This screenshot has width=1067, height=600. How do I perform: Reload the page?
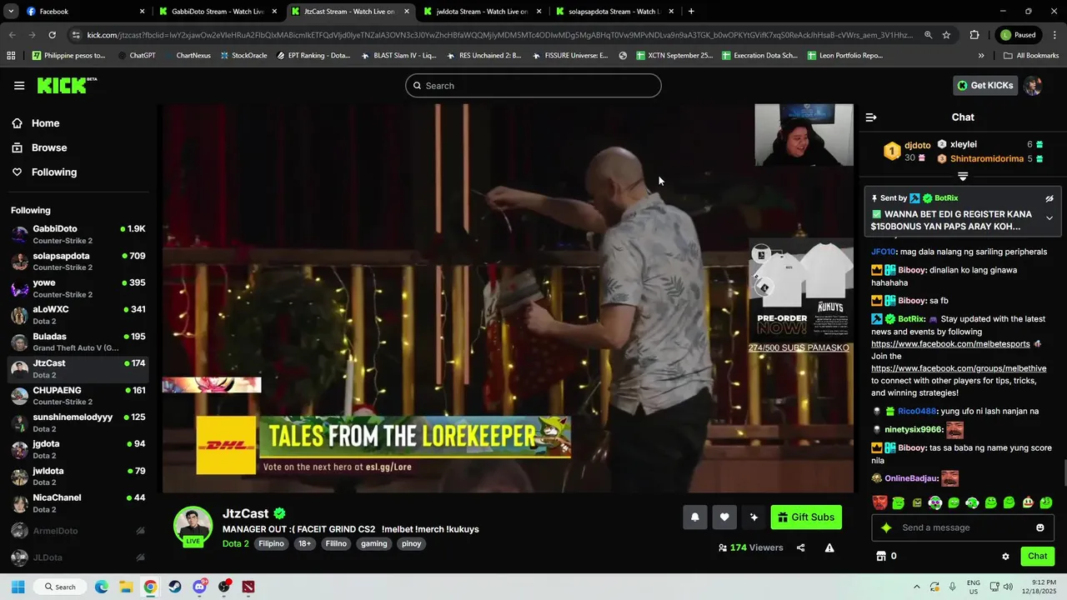[x=52, y=35]
